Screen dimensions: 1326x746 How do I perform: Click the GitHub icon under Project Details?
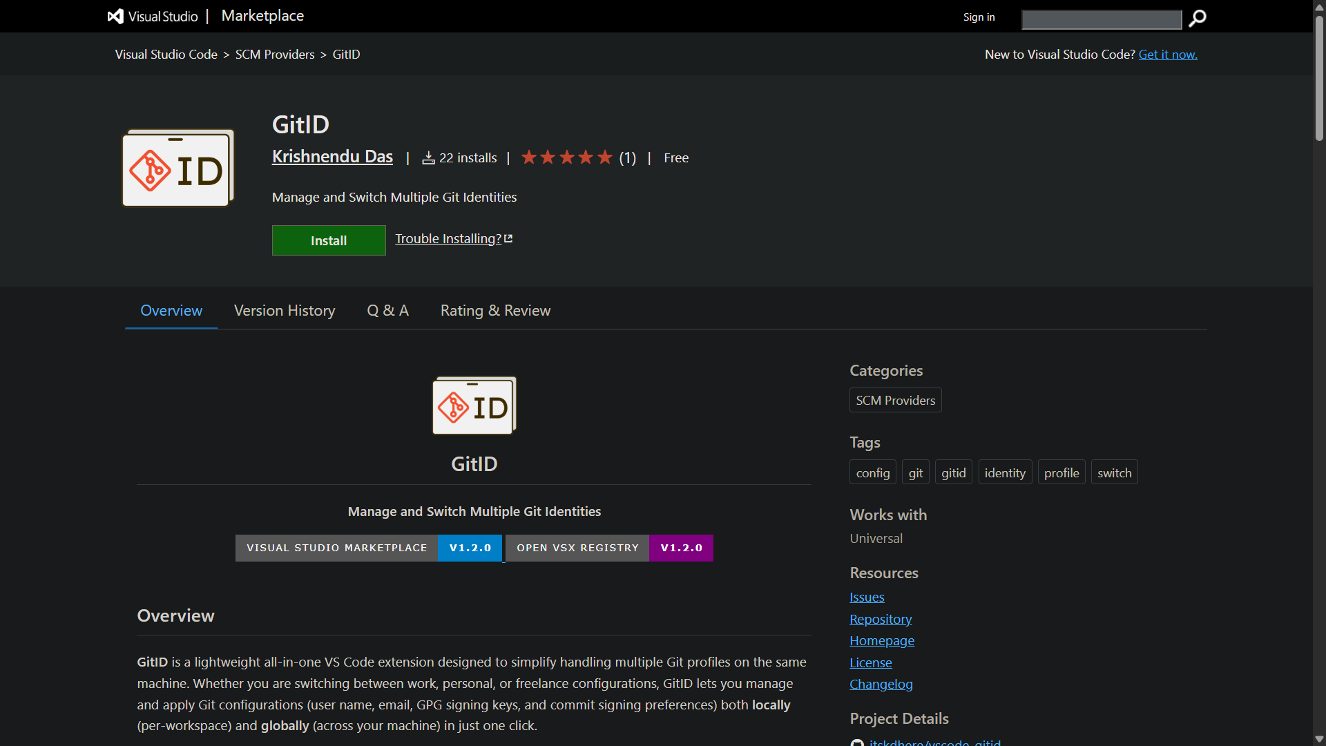coord(857,742)
